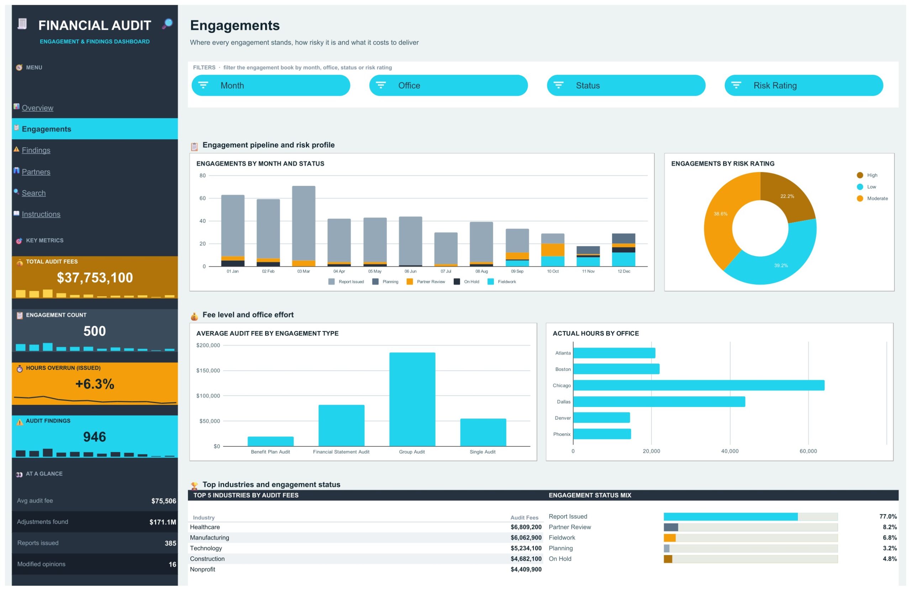Click the money bag icon beside Fee level heading
The height and width of the screenshot is (591, 911).
pos(194,317)
